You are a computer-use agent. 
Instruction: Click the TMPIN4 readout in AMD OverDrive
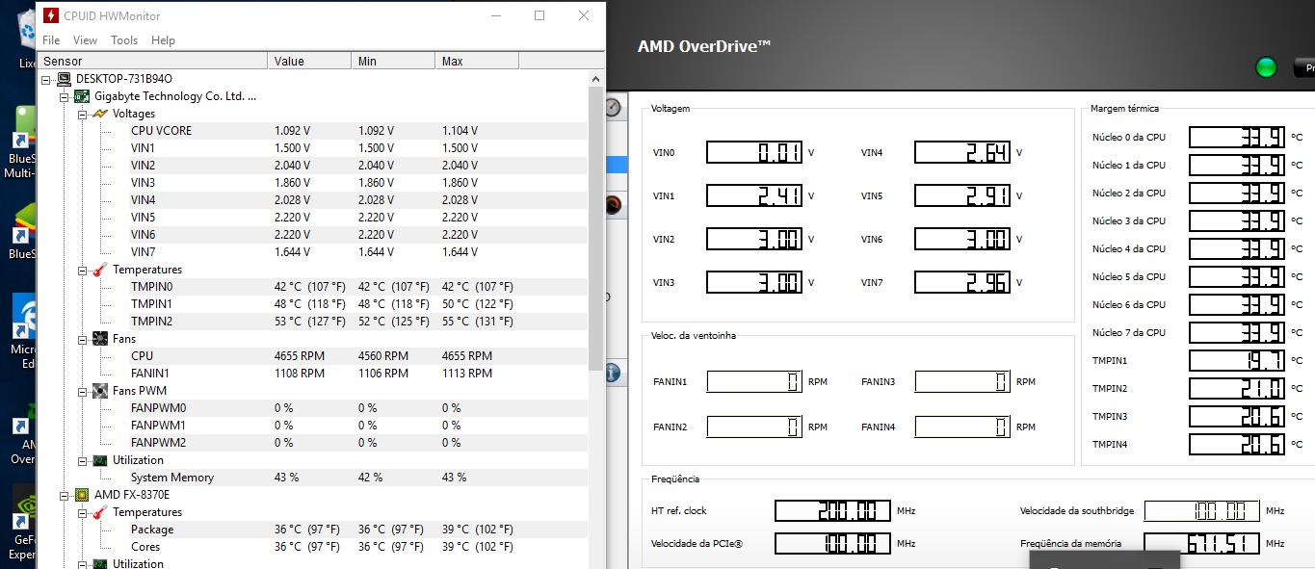pyautogui.click(x=1237, y=445)
